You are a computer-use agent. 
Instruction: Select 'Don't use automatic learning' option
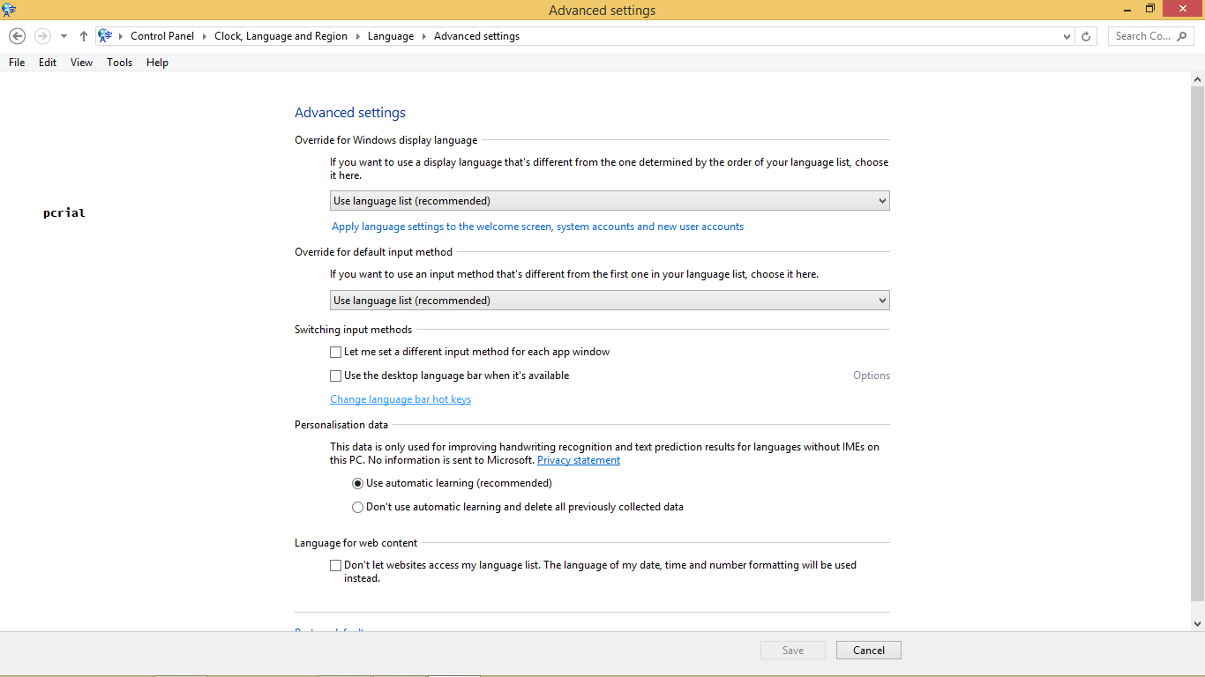point(357,507)
